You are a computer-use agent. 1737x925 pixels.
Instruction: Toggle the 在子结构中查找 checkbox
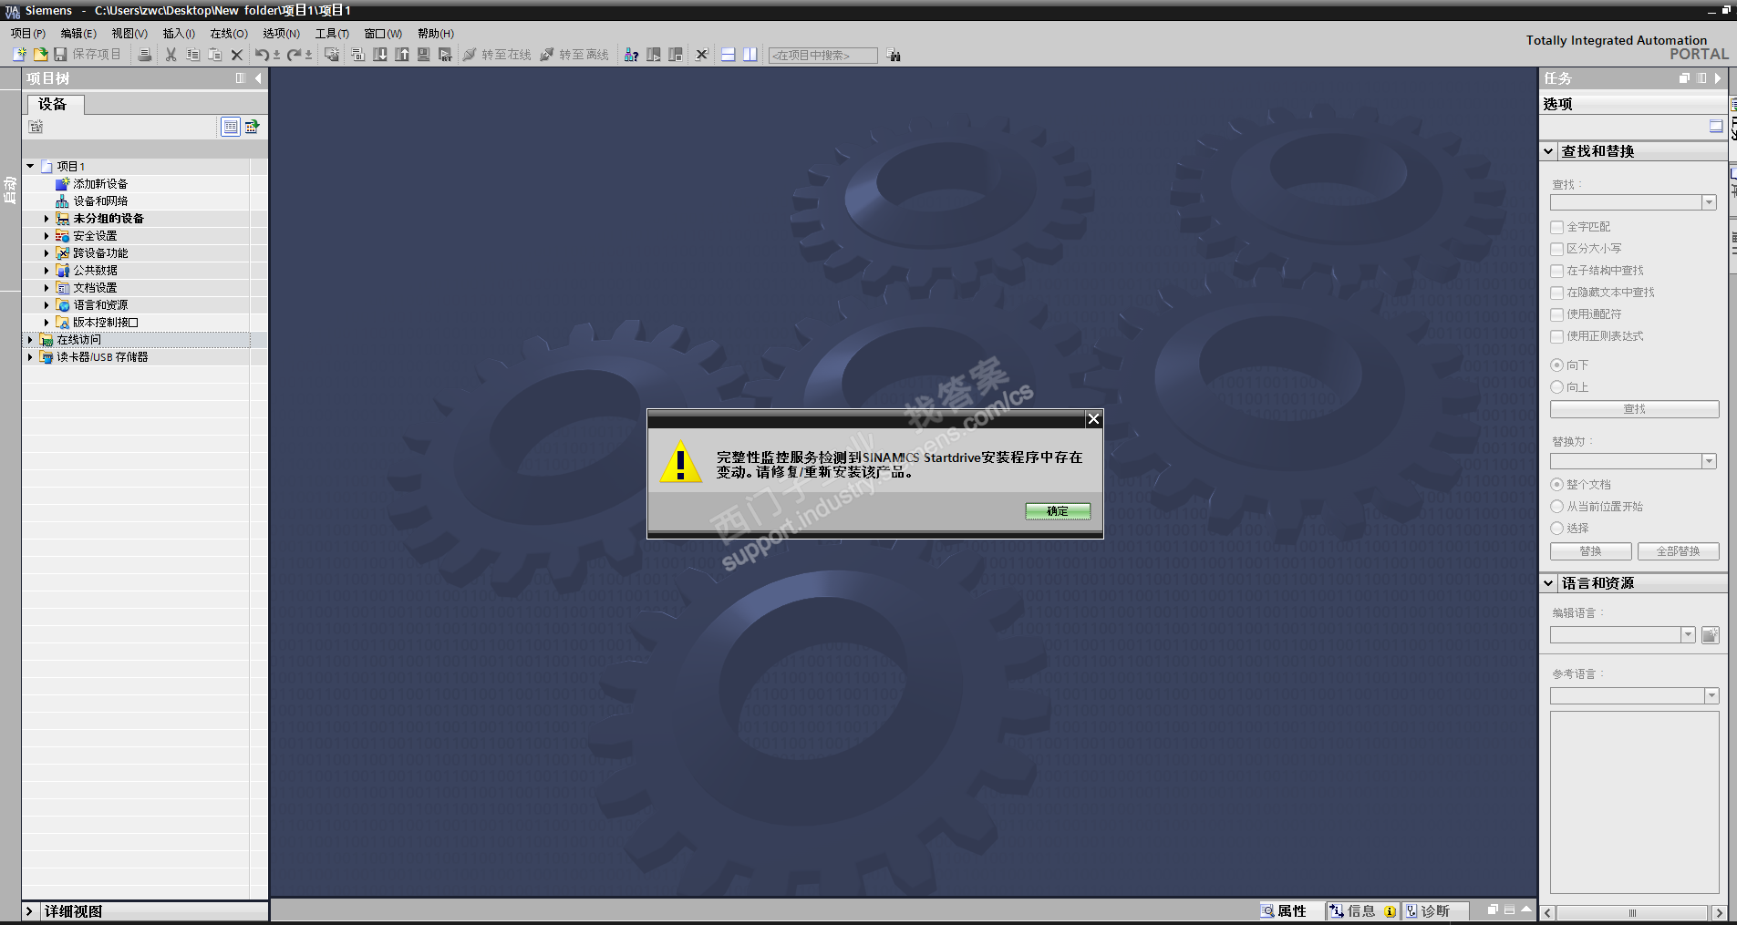tap(1557, 271)
